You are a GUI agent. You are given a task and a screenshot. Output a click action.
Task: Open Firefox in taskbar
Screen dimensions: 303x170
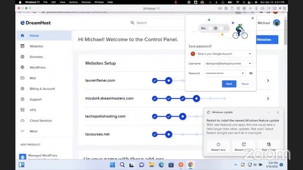click(x=181, y=165)
